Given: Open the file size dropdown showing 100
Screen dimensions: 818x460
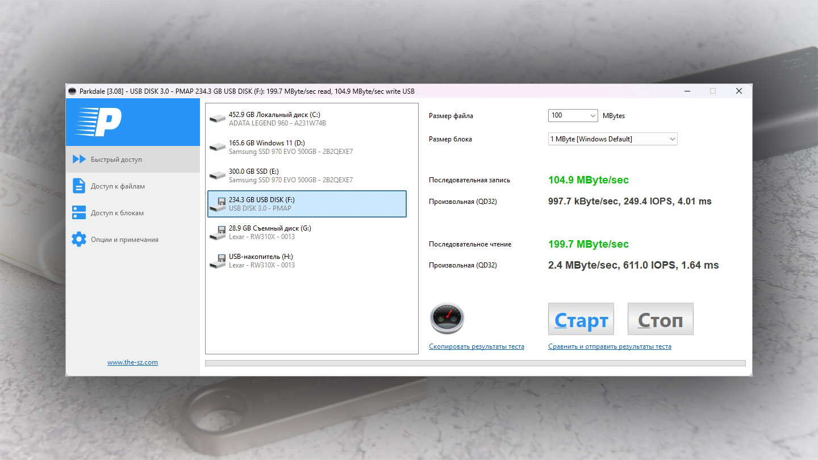Looking at the screenshot, I should (573, 115).
